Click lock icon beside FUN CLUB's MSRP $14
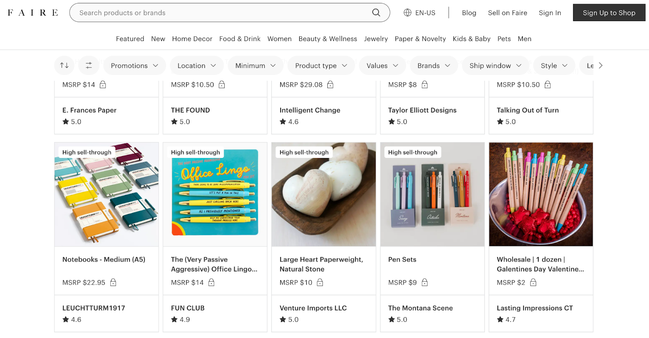The width and height of the screenshot is (649, 338). point(211,282)
